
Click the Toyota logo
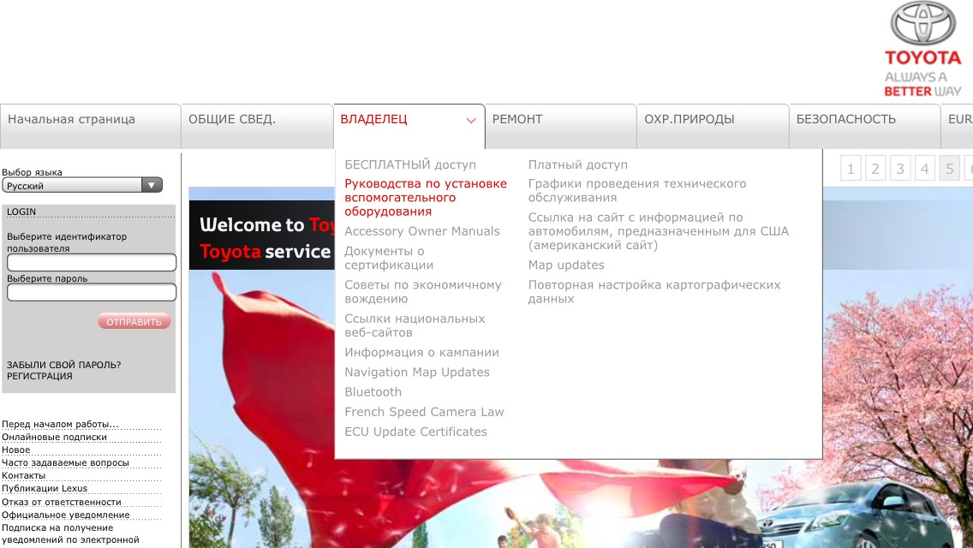point(923,50)
